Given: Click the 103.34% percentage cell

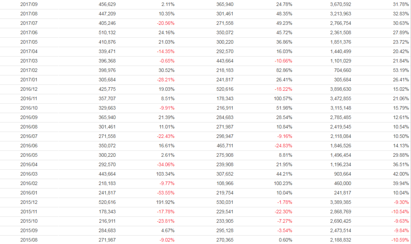Looking at the screenshot, I should pyautogui.click(x=166, y=174).
